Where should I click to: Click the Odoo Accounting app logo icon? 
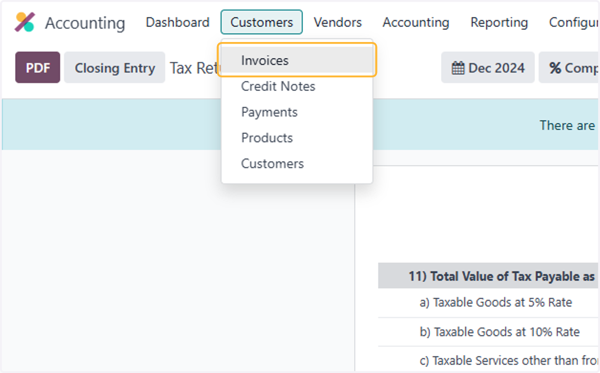[24, 22]
